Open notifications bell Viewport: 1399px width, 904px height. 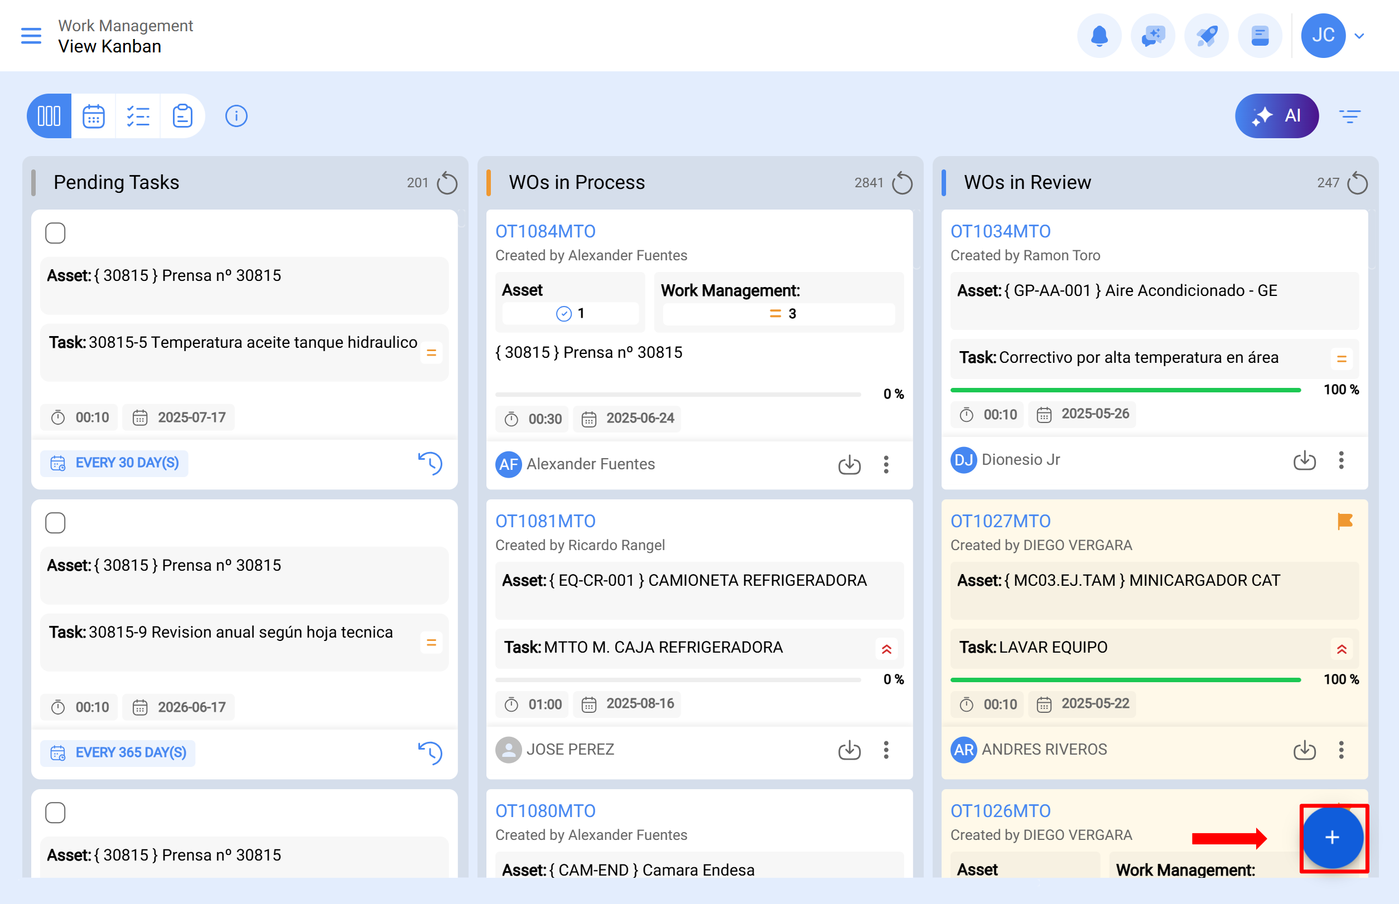[1099, 35]
